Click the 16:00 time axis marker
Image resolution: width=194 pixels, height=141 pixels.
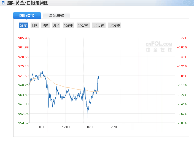pos(90,127)
